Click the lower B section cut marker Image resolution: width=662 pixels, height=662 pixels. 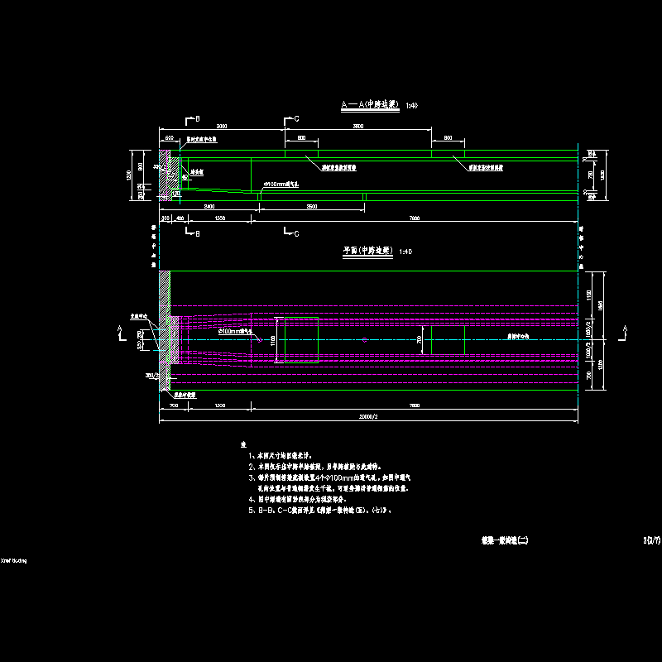pyautogui.click(x=190, y=233)
